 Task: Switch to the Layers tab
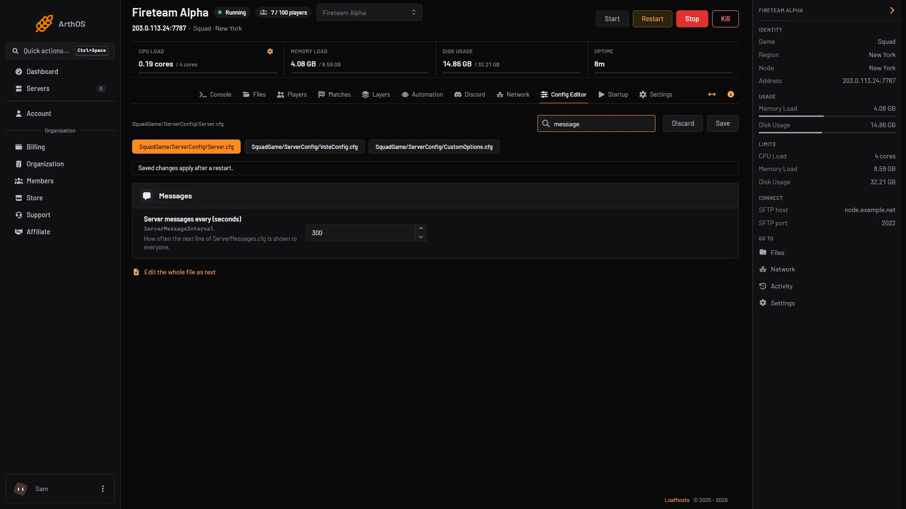(376, 95)
